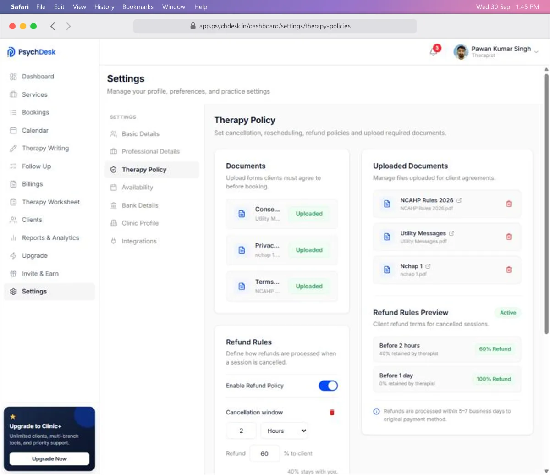
Task: Go to Reports & Analytics
Action: (x=49, y=238)
